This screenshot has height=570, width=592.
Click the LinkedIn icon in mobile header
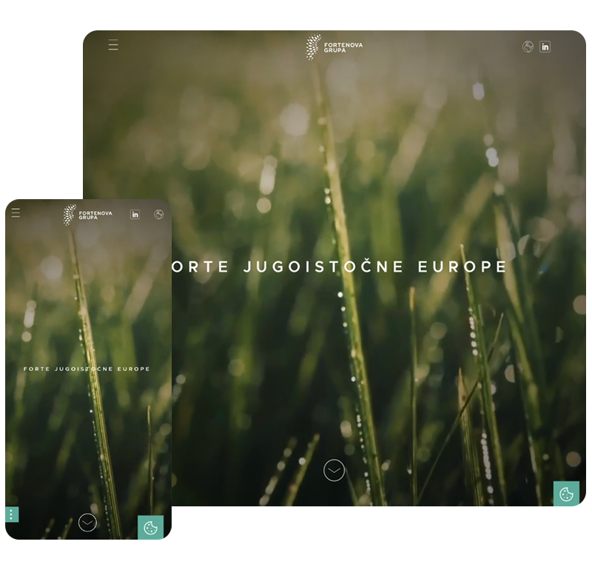(135, 215)
